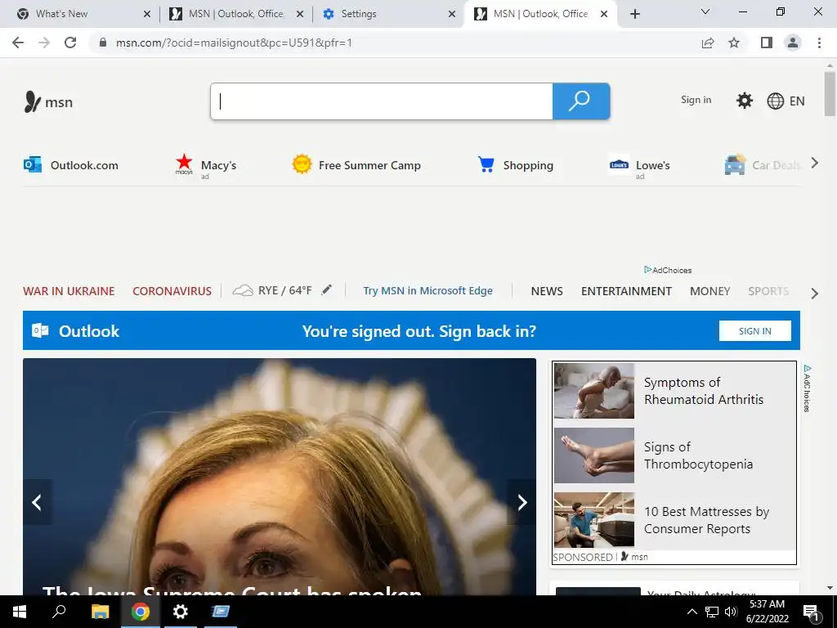View site lock information icon
The image size is (837, 628).
(x=103, y=43)
